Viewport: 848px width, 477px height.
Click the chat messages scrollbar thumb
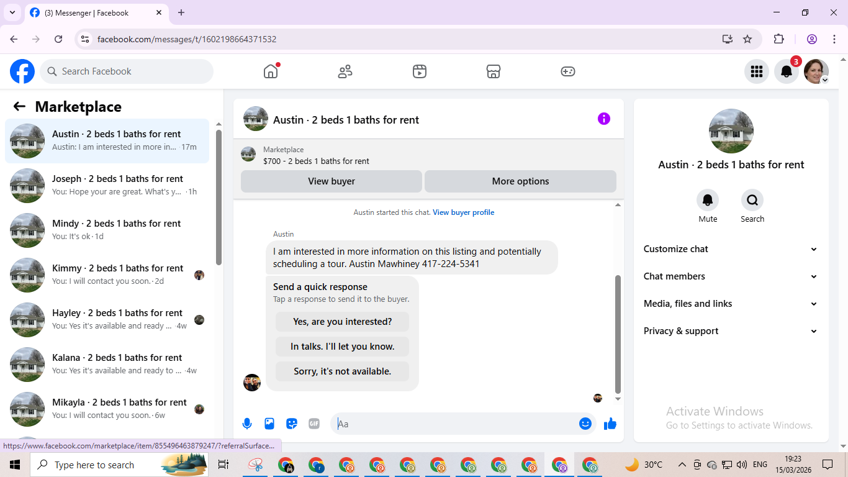pyautogui.click(x=618, y=334)
